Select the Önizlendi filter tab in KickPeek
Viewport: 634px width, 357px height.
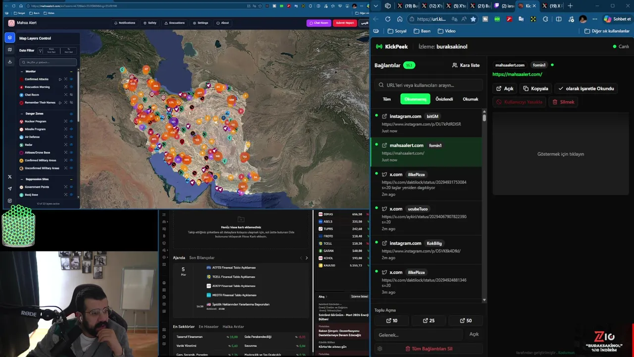pos(444,99)
